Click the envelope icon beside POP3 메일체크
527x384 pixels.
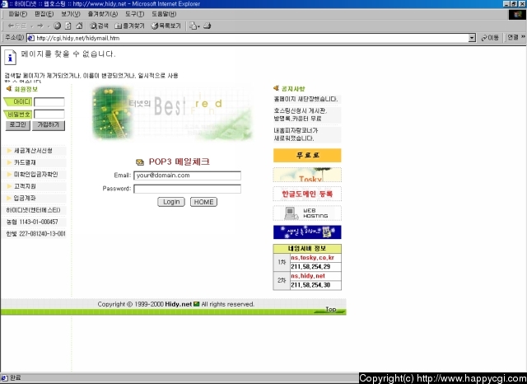(x=140, y=162)
